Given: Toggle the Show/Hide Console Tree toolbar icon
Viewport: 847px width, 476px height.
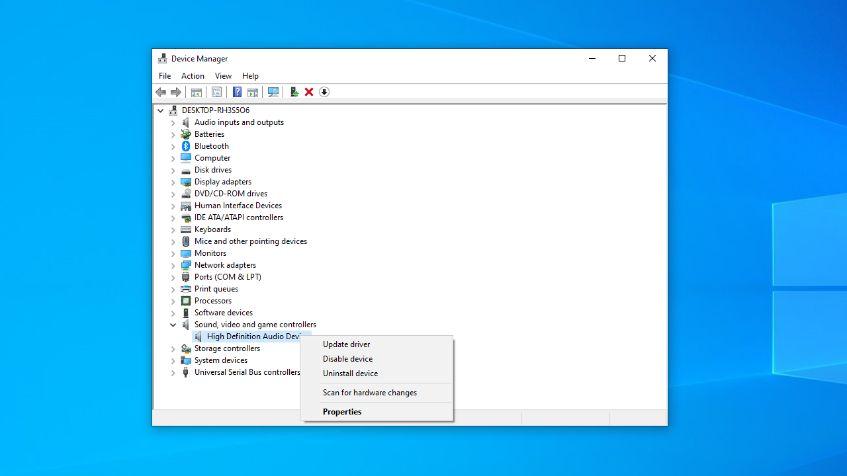Looking at the screenshot, I should click(x=196, y=92).
